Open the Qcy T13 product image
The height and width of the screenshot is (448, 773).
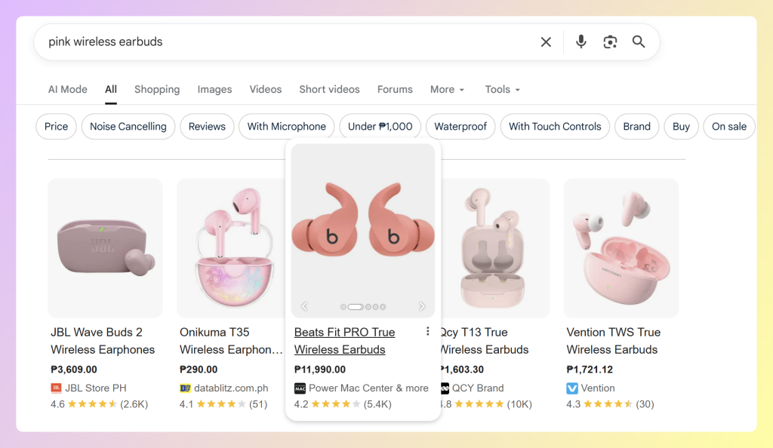(x=495, y=248)
